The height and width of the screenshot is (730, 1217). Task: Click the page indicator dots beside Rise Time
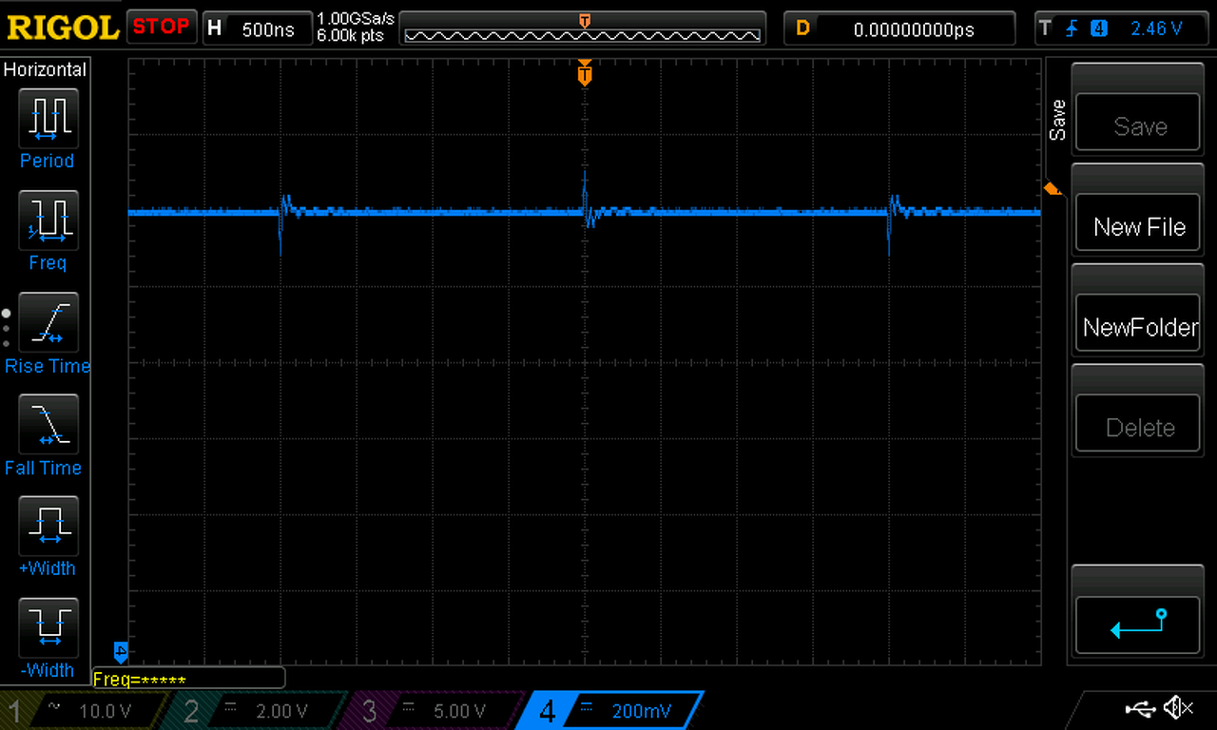[6, 327]
